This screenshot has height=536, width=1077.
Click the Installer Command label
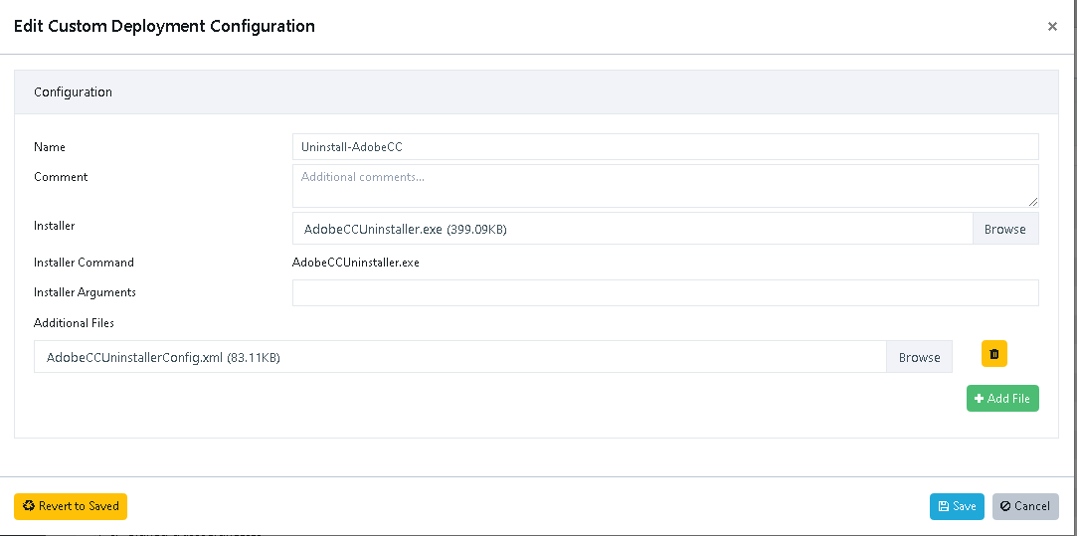84,263
